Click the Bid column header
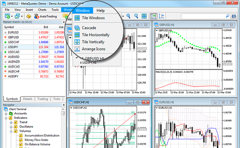240x148 pixels. pyautogui.click(x=41, y=27)
